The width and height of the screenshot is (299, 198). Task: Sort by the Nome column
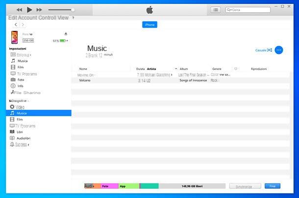(x=83, y=69)
